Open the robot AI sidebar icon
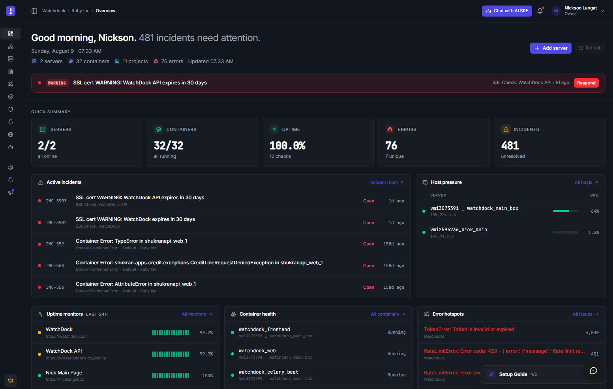 (x=11, y=147)
